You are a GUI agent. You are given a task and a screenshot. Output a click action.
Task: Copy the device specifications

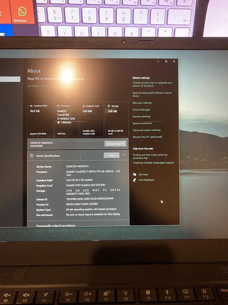coord(112,155)
